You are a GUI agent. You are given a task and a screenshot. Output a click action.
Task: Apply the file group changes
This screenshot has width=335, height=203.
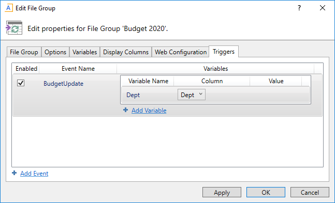click(x=222, y=192)
